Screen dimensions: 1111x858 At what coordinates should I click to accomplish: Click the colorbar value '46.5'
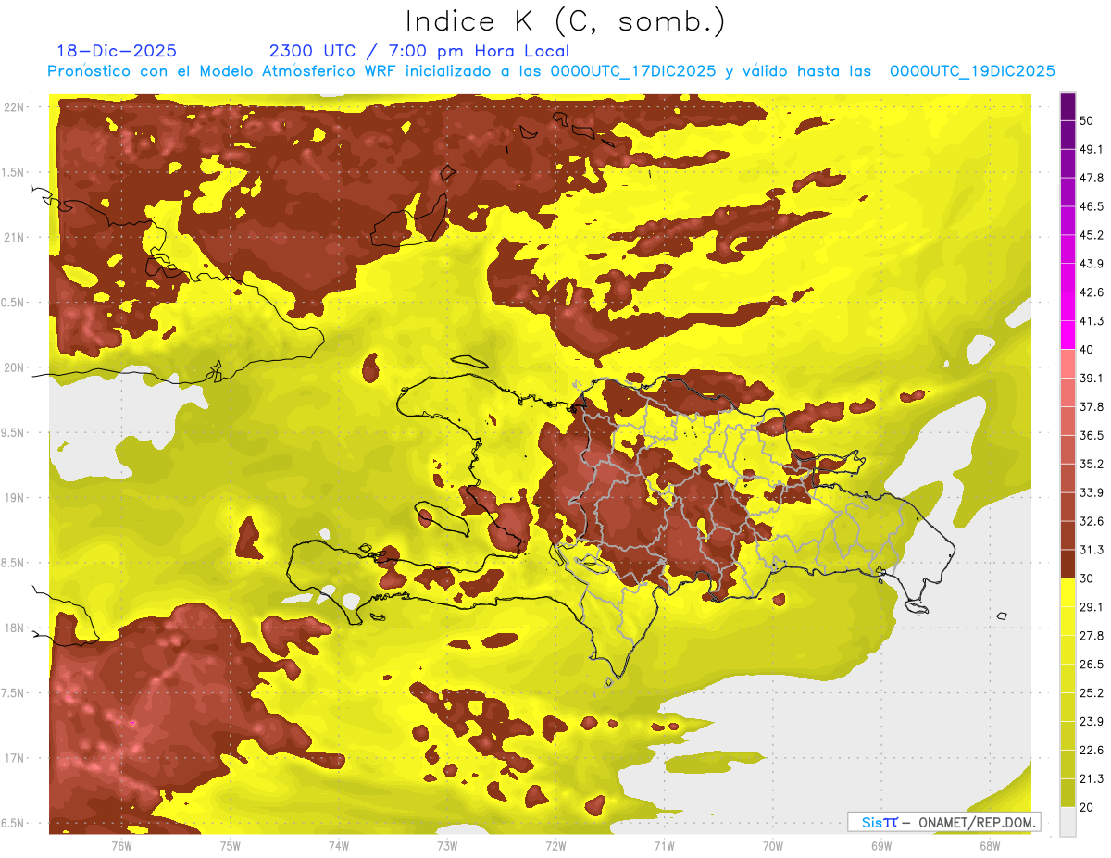pos(1092,206)
